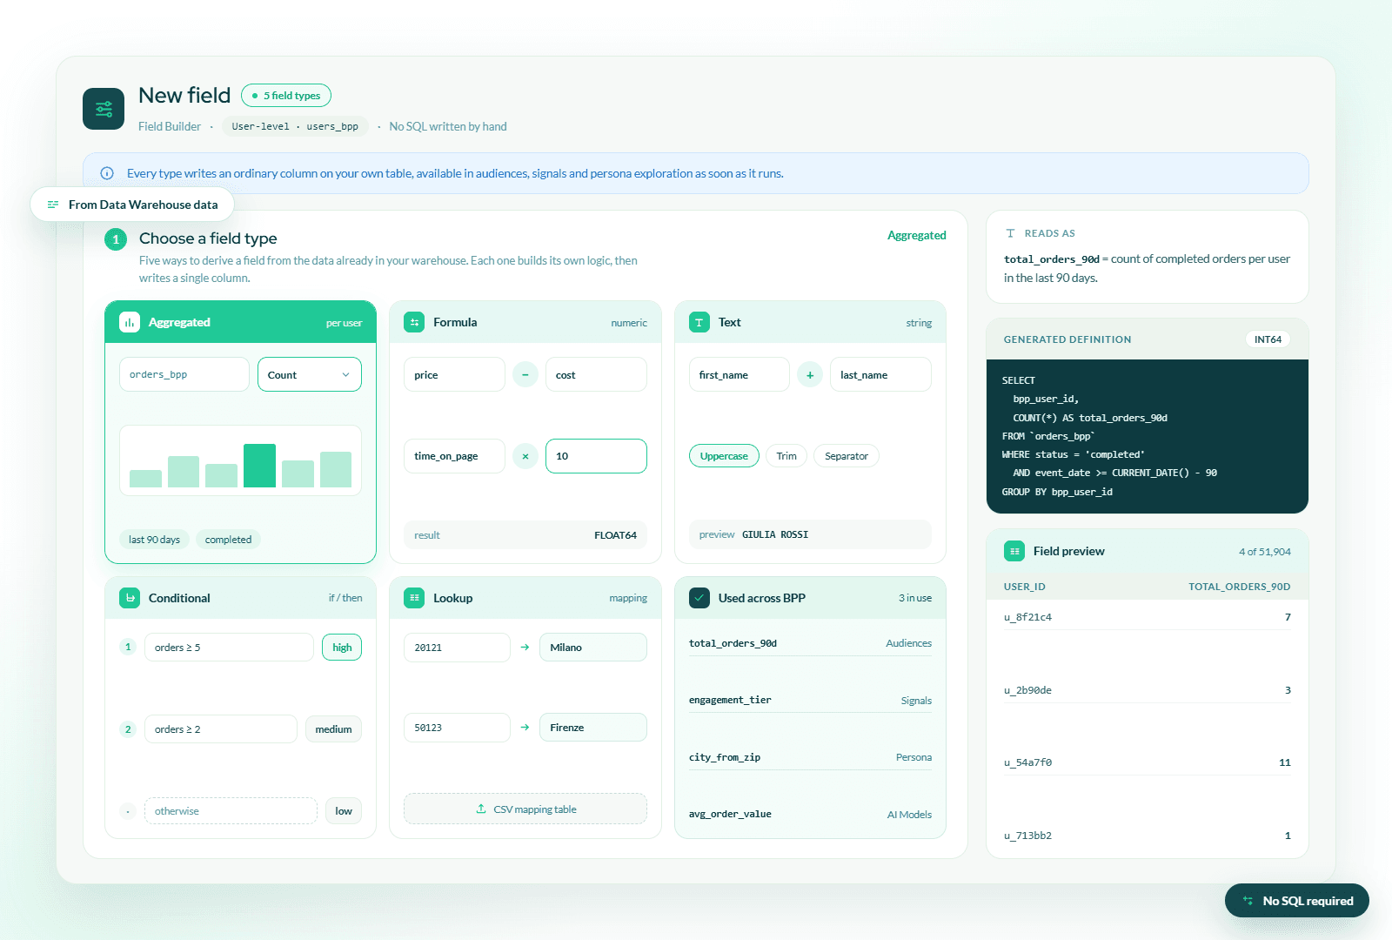This screenshot has width=1392, height=940.
Task: Click the high outcome tag
Action: 342,648
